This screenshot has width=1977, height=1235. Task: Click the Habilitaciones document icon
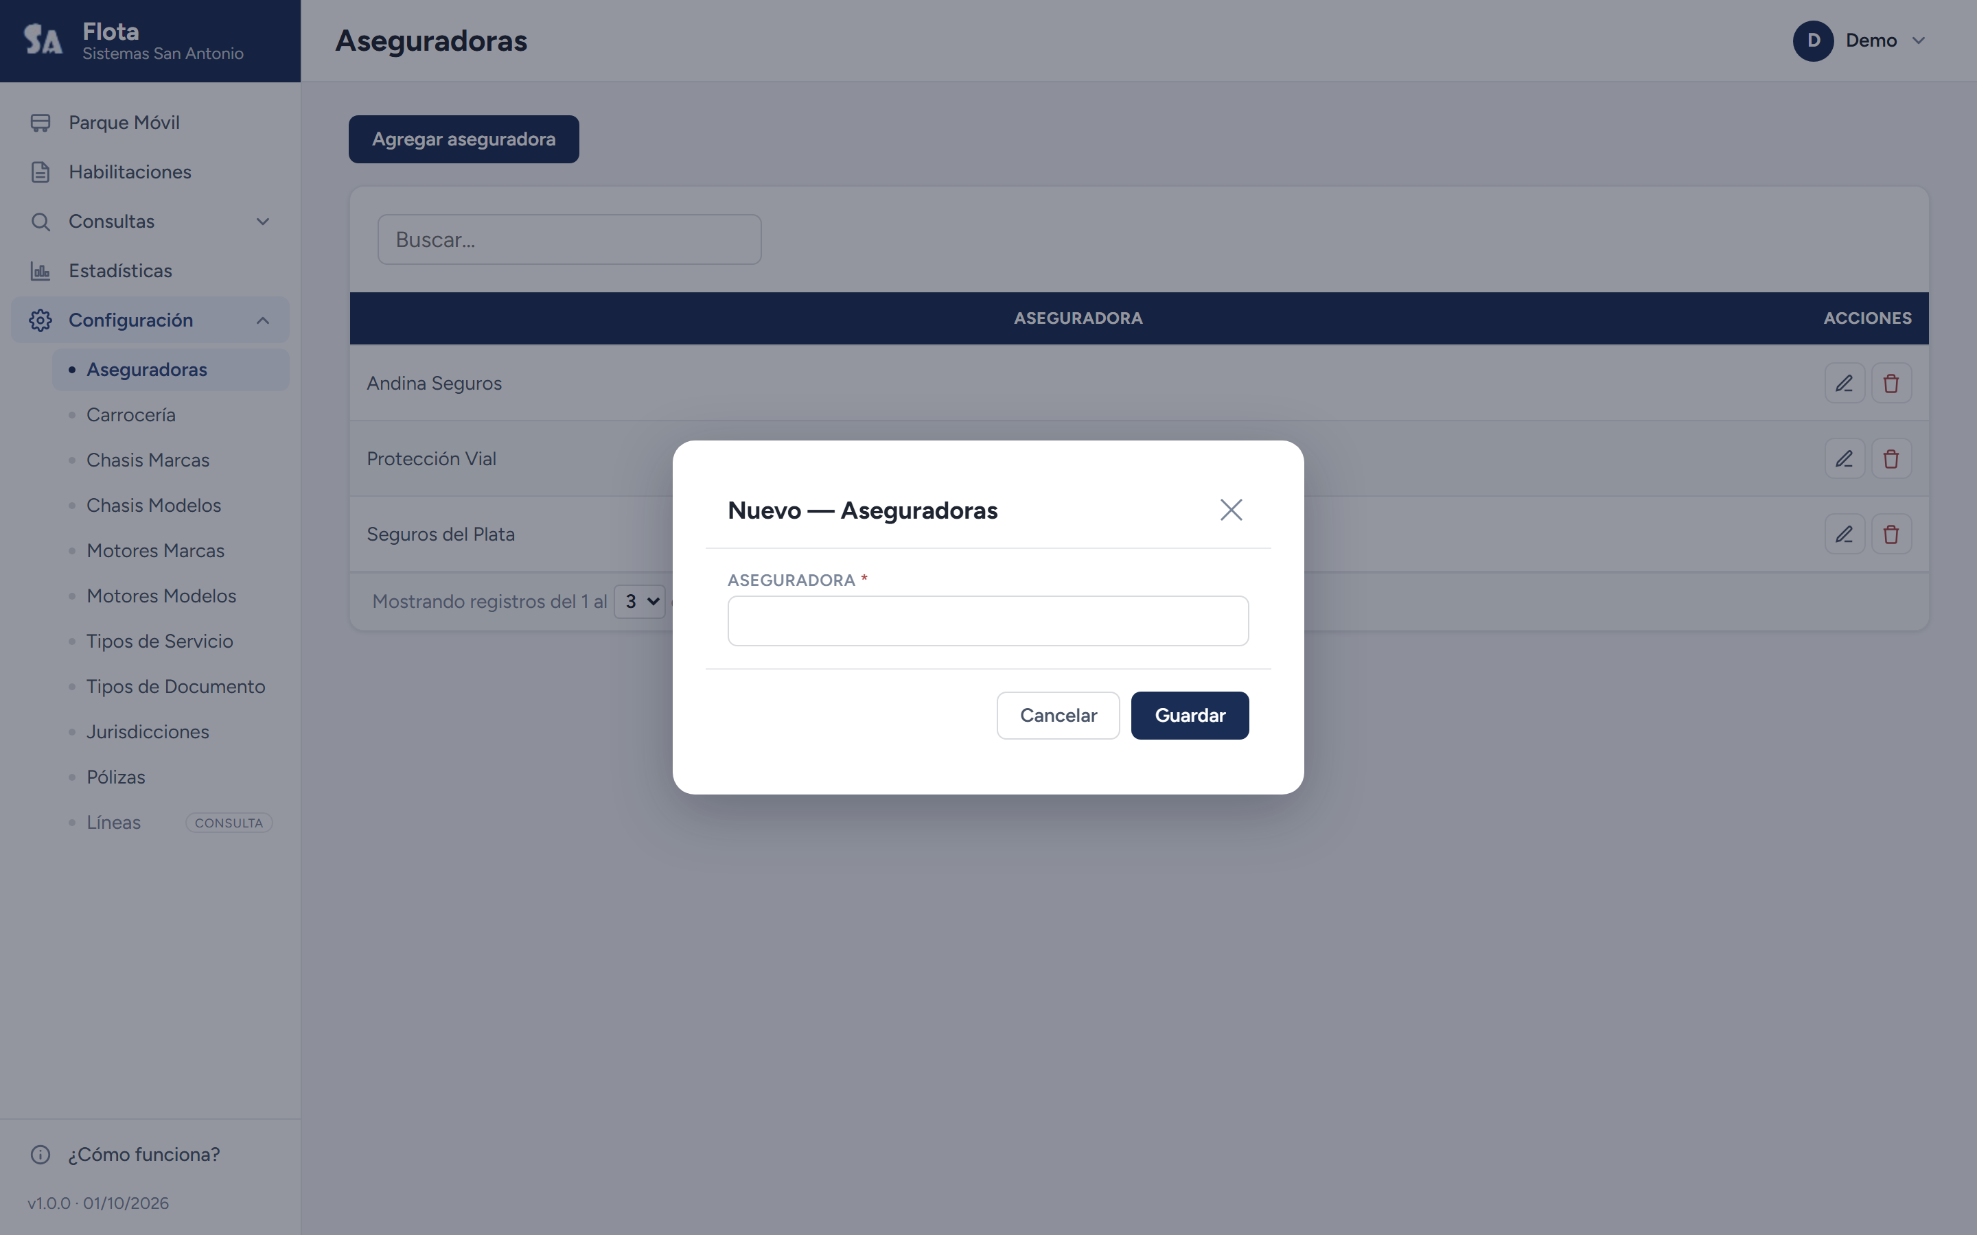(x=40, y=172)
